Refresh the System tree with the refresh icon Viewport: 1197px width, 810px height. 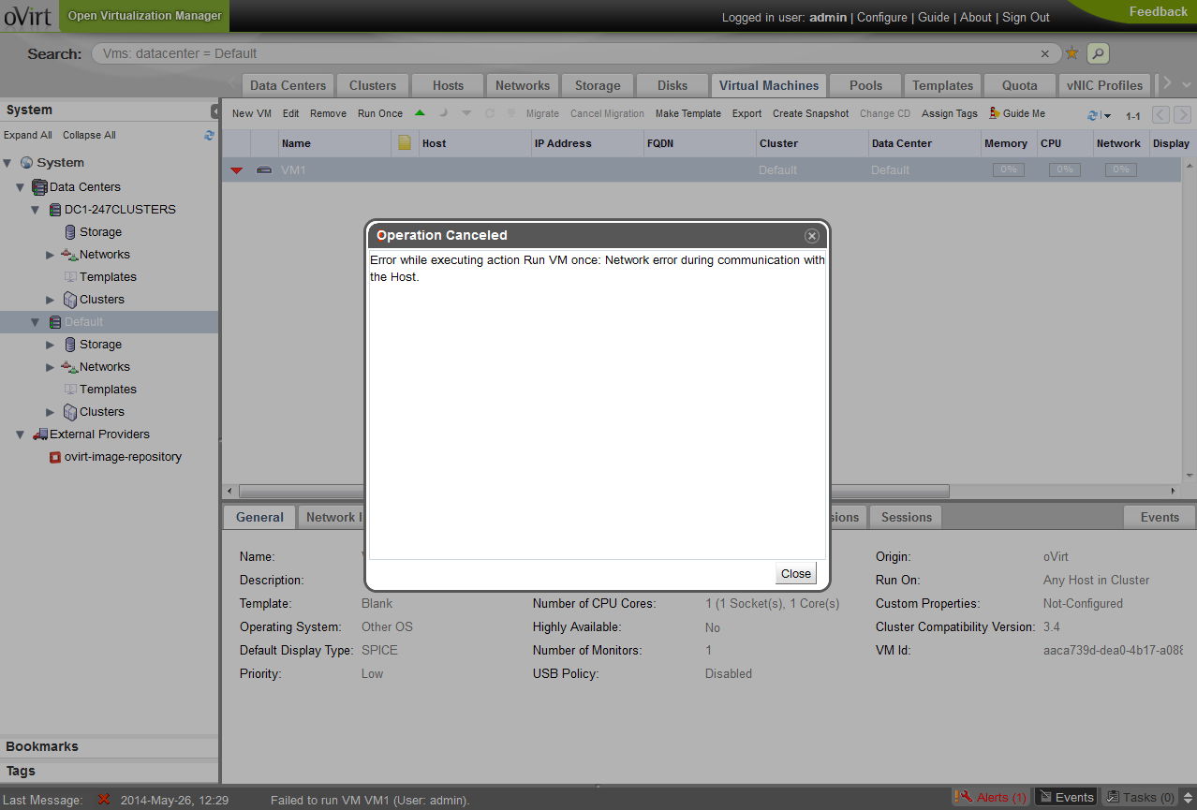(x=209, y=135)
